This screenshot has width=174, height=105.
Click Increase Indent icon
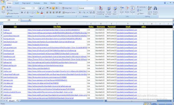point(60,12)
